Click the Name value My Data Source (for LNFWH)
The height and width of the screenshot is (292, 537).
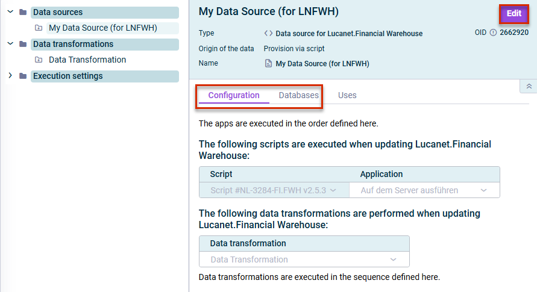coord(322,64)
